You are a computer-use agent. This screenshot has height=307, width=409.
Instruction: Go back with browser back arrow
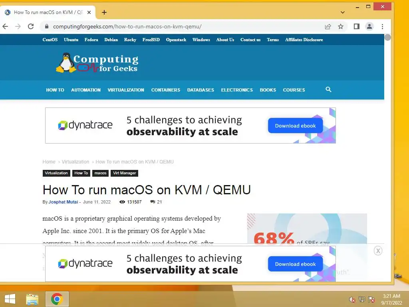[x=5, y=26]
